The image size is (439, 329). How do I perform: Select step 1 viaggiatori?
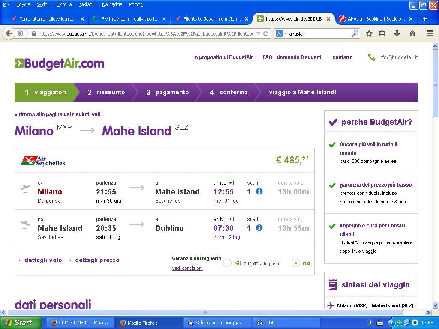(x=45, y=92)
